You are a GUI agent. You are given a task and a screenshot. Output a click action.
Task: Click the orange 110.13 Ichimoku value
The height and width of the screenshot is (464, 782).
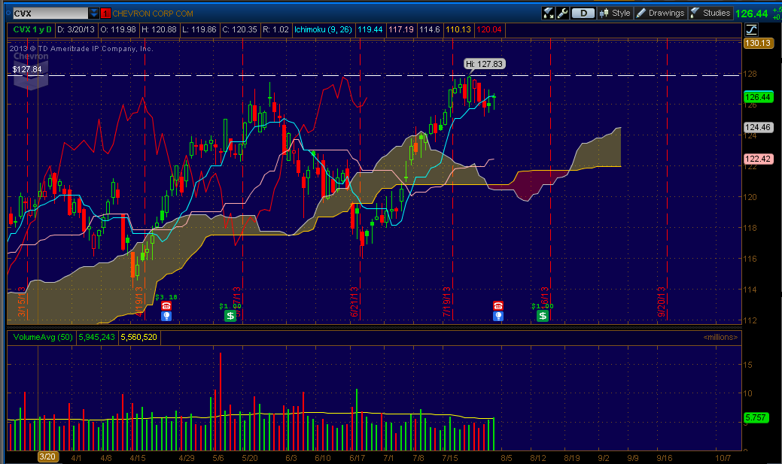click(458, 29)
